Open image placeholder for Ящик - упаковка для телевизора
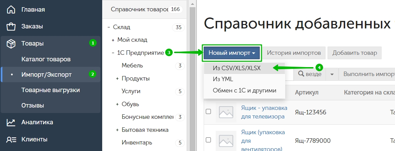 pyautogui.click(x=226, y=112)
